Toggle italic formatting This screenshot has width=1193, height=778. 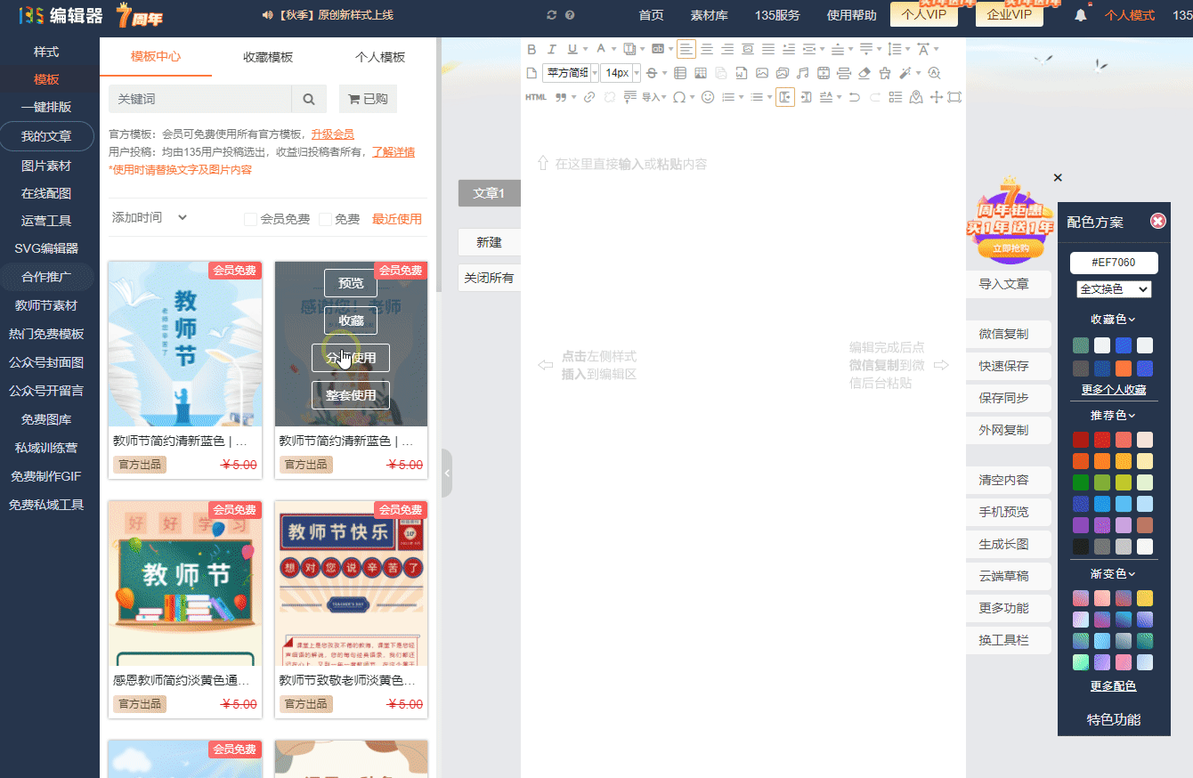(552, 49)
